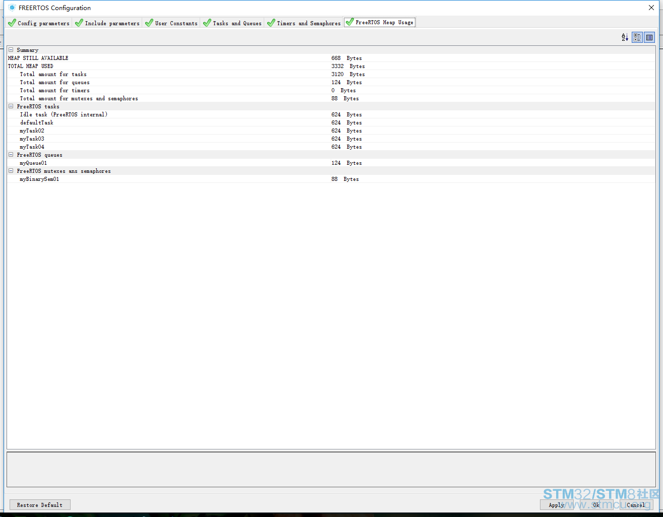Click the description pane below the list
The height and width of the screenshot is (517, 663).
point(331,470)
